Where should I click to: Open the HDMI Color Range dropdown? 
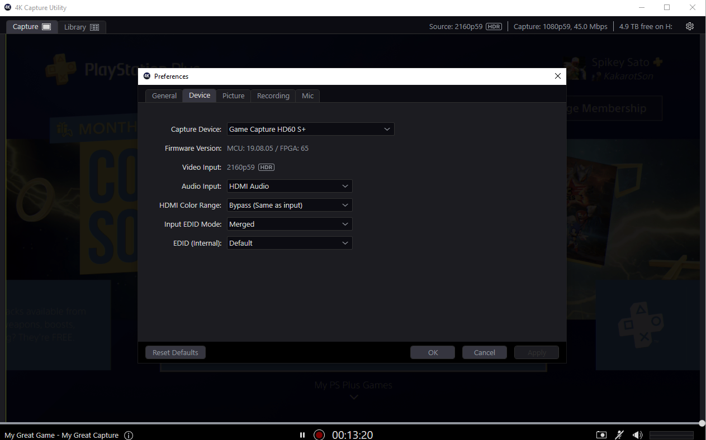(x=290, y=205)
